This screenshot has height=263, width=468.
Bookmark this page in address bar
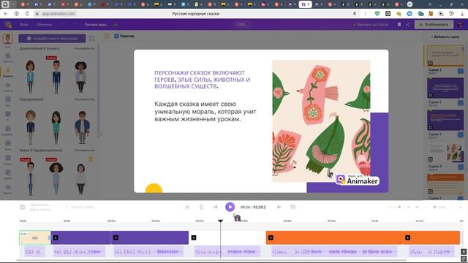pyautogui.click(x=355, y=14)
